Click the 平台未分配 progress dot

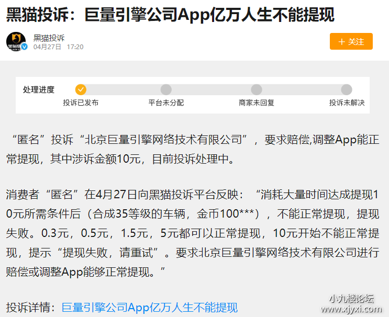(x=166, y=89)
